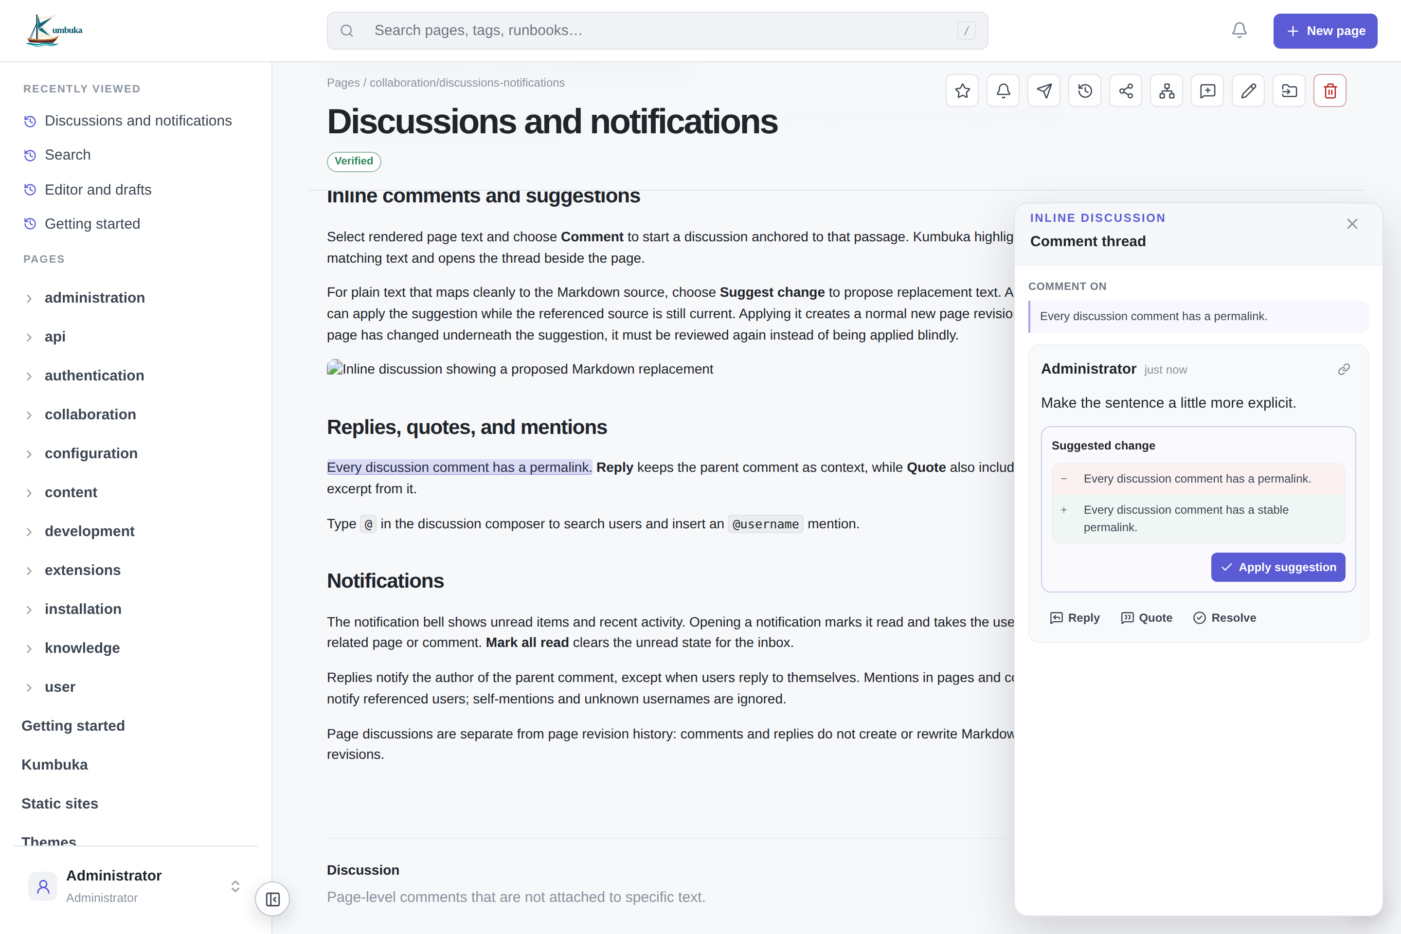Viewport: 1401px width, 934px height.
Task: Focus the search pages input field
Action: pyautogui.click(x=657, y=30)
